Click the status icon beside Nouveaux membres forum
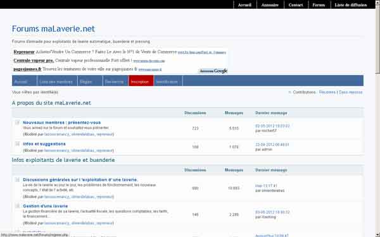 point(17,123)
